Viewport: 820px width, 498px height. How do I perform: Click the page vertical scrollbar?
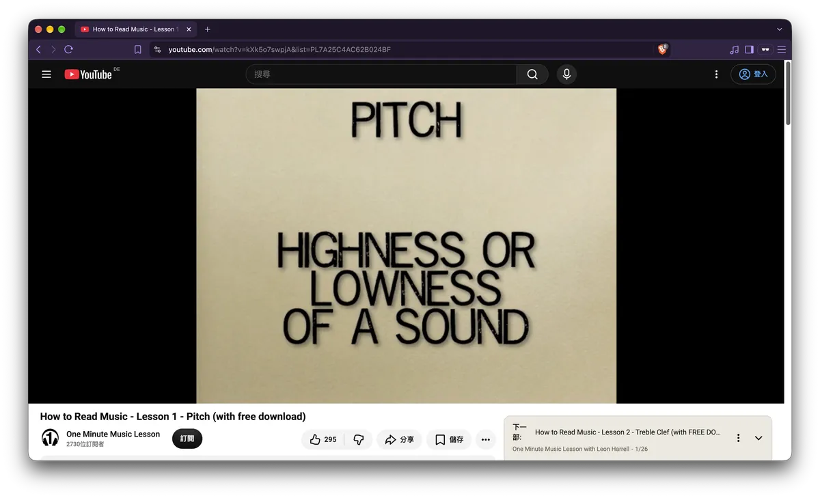(x=788, y=93)
